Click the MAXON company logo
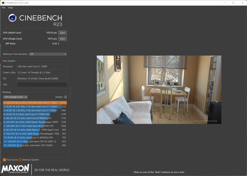247x176 pixels. (x=15, y=169)
